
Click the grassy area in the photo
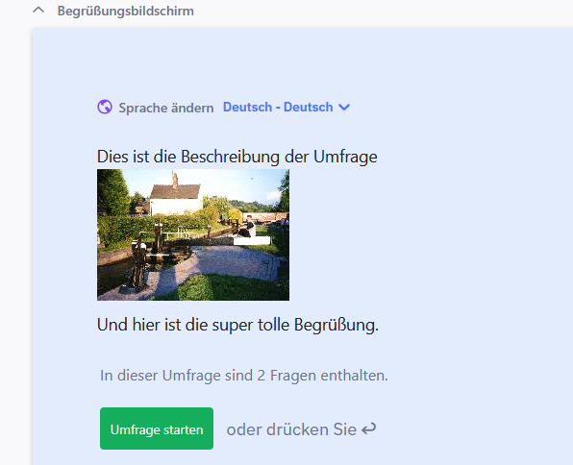click(227, 286)
